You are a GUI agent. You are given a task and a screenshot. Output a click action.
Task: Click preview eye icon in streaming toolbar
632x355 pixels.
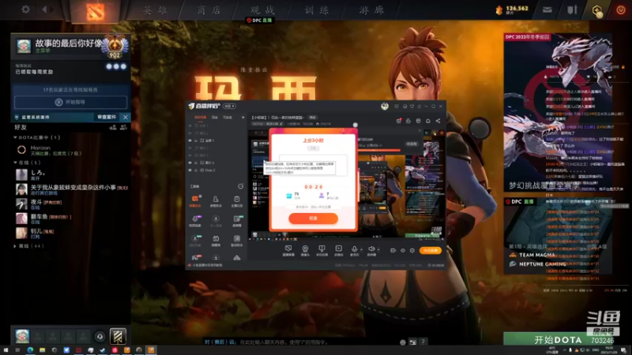click(403, 250)
